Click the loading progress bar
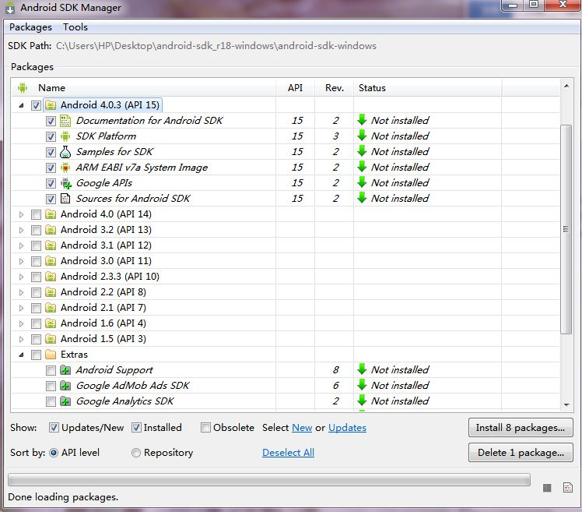This screenshot has height=512, width=582. (x=269, y=479)
